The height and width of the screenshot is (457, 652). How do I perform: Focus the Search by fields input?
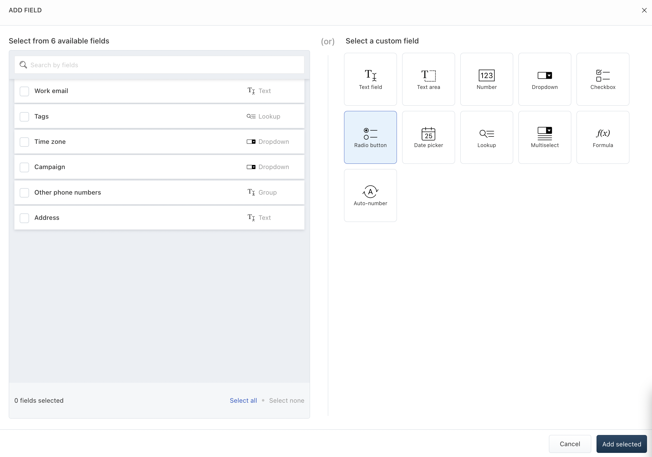pos(164,65)
